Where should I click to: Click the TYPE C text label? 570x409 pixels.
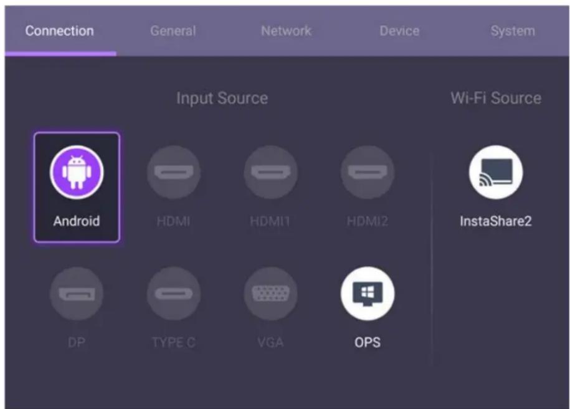pos(174,342)
